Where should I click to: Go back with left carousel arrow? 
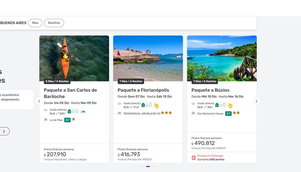tap(39, 101)
